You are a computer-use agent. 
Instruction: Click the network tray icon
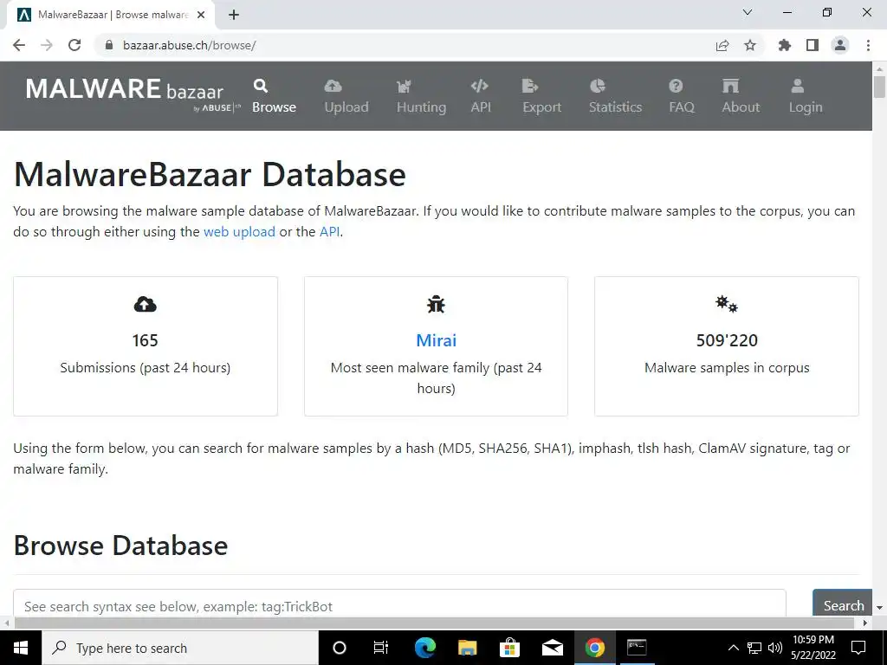pyautogui.click(x=754, y=648)
